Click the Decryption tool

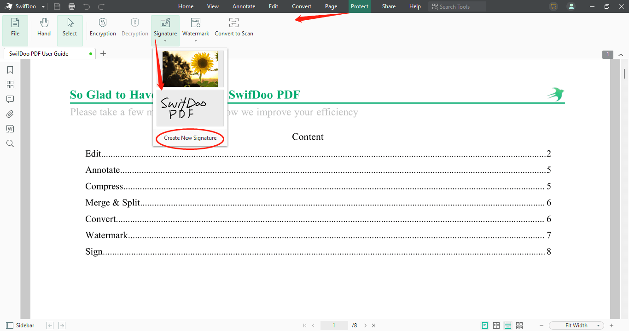[135, 28]
